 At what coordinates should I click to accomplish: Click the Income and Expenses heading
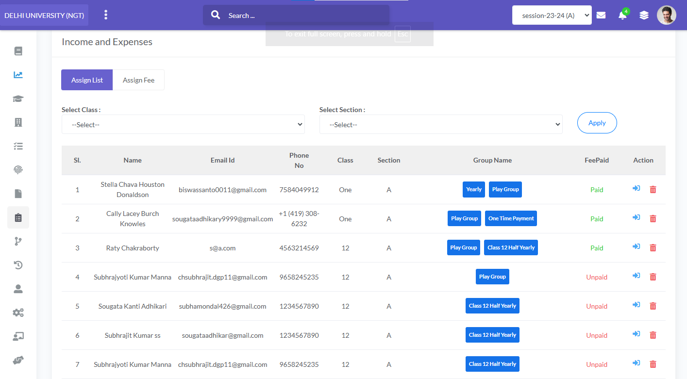coord(107,42)
